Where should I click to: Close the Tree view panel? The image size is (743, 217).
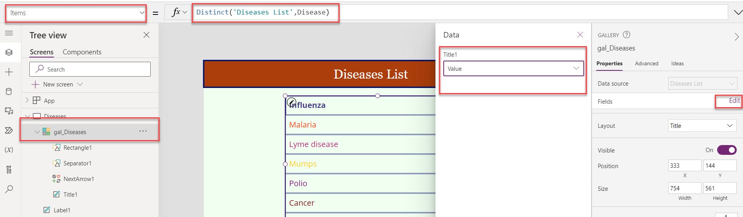[x=146, y=35]
